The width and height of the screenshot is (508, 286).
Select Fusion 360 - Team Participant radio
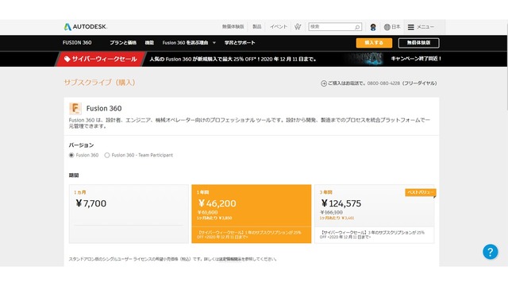tap(107, 156)
